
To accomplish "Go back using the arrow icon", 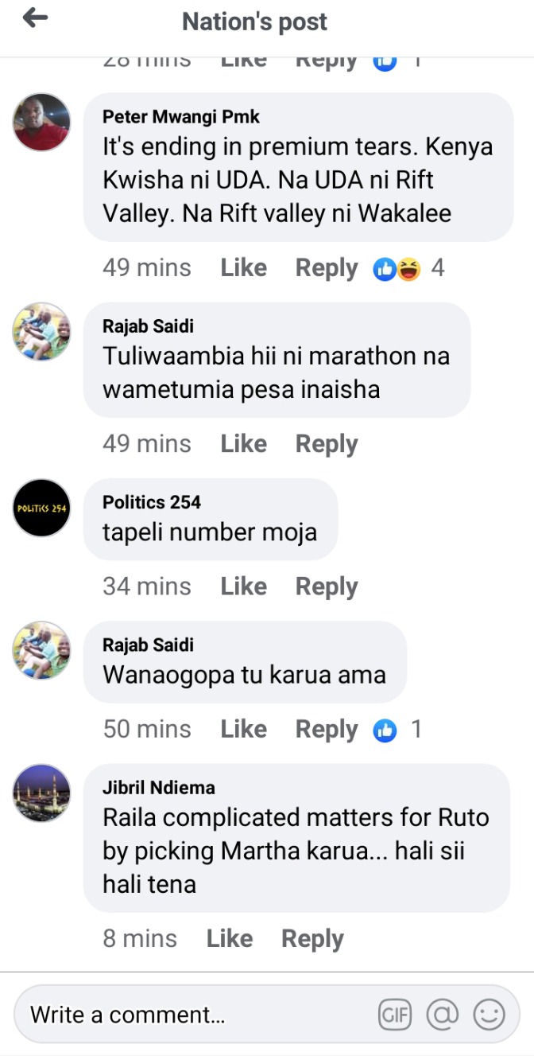I will (36, 18).
